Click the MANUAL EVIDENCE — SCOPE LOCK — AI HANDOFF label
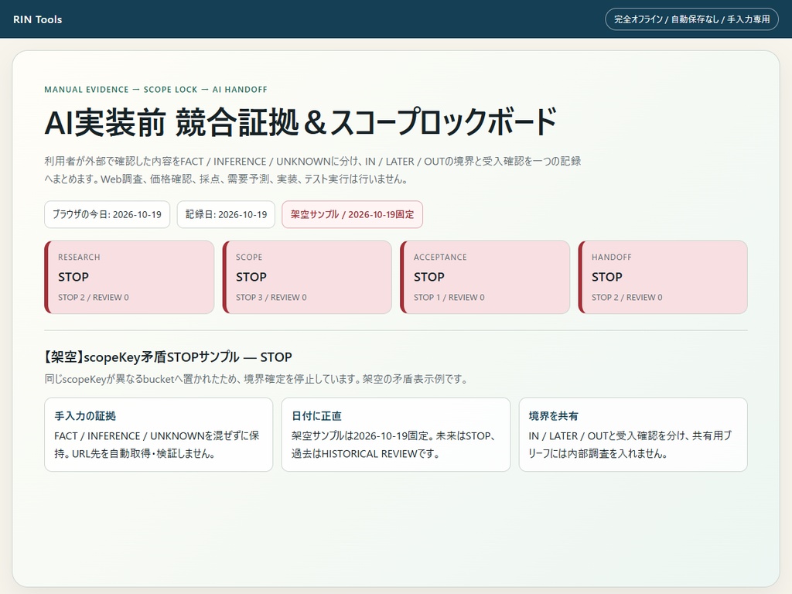 155,90
